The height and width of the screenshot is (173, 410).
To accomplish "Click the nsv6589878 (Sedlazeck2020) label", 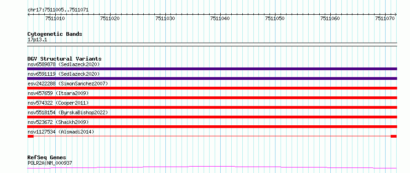I will pos(64,64).
